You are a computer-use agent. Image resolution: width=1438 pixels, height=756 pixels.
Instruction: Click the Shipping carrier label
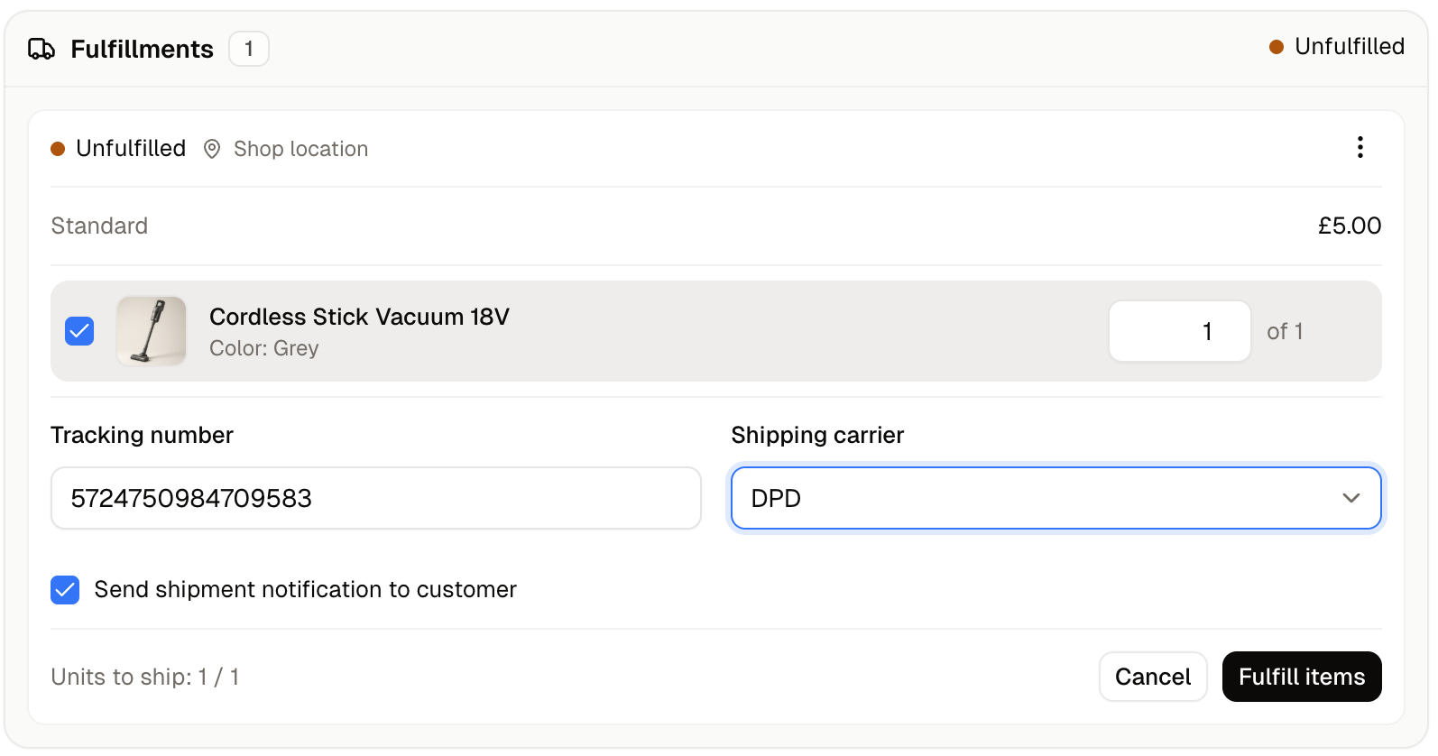coord(817,435)
